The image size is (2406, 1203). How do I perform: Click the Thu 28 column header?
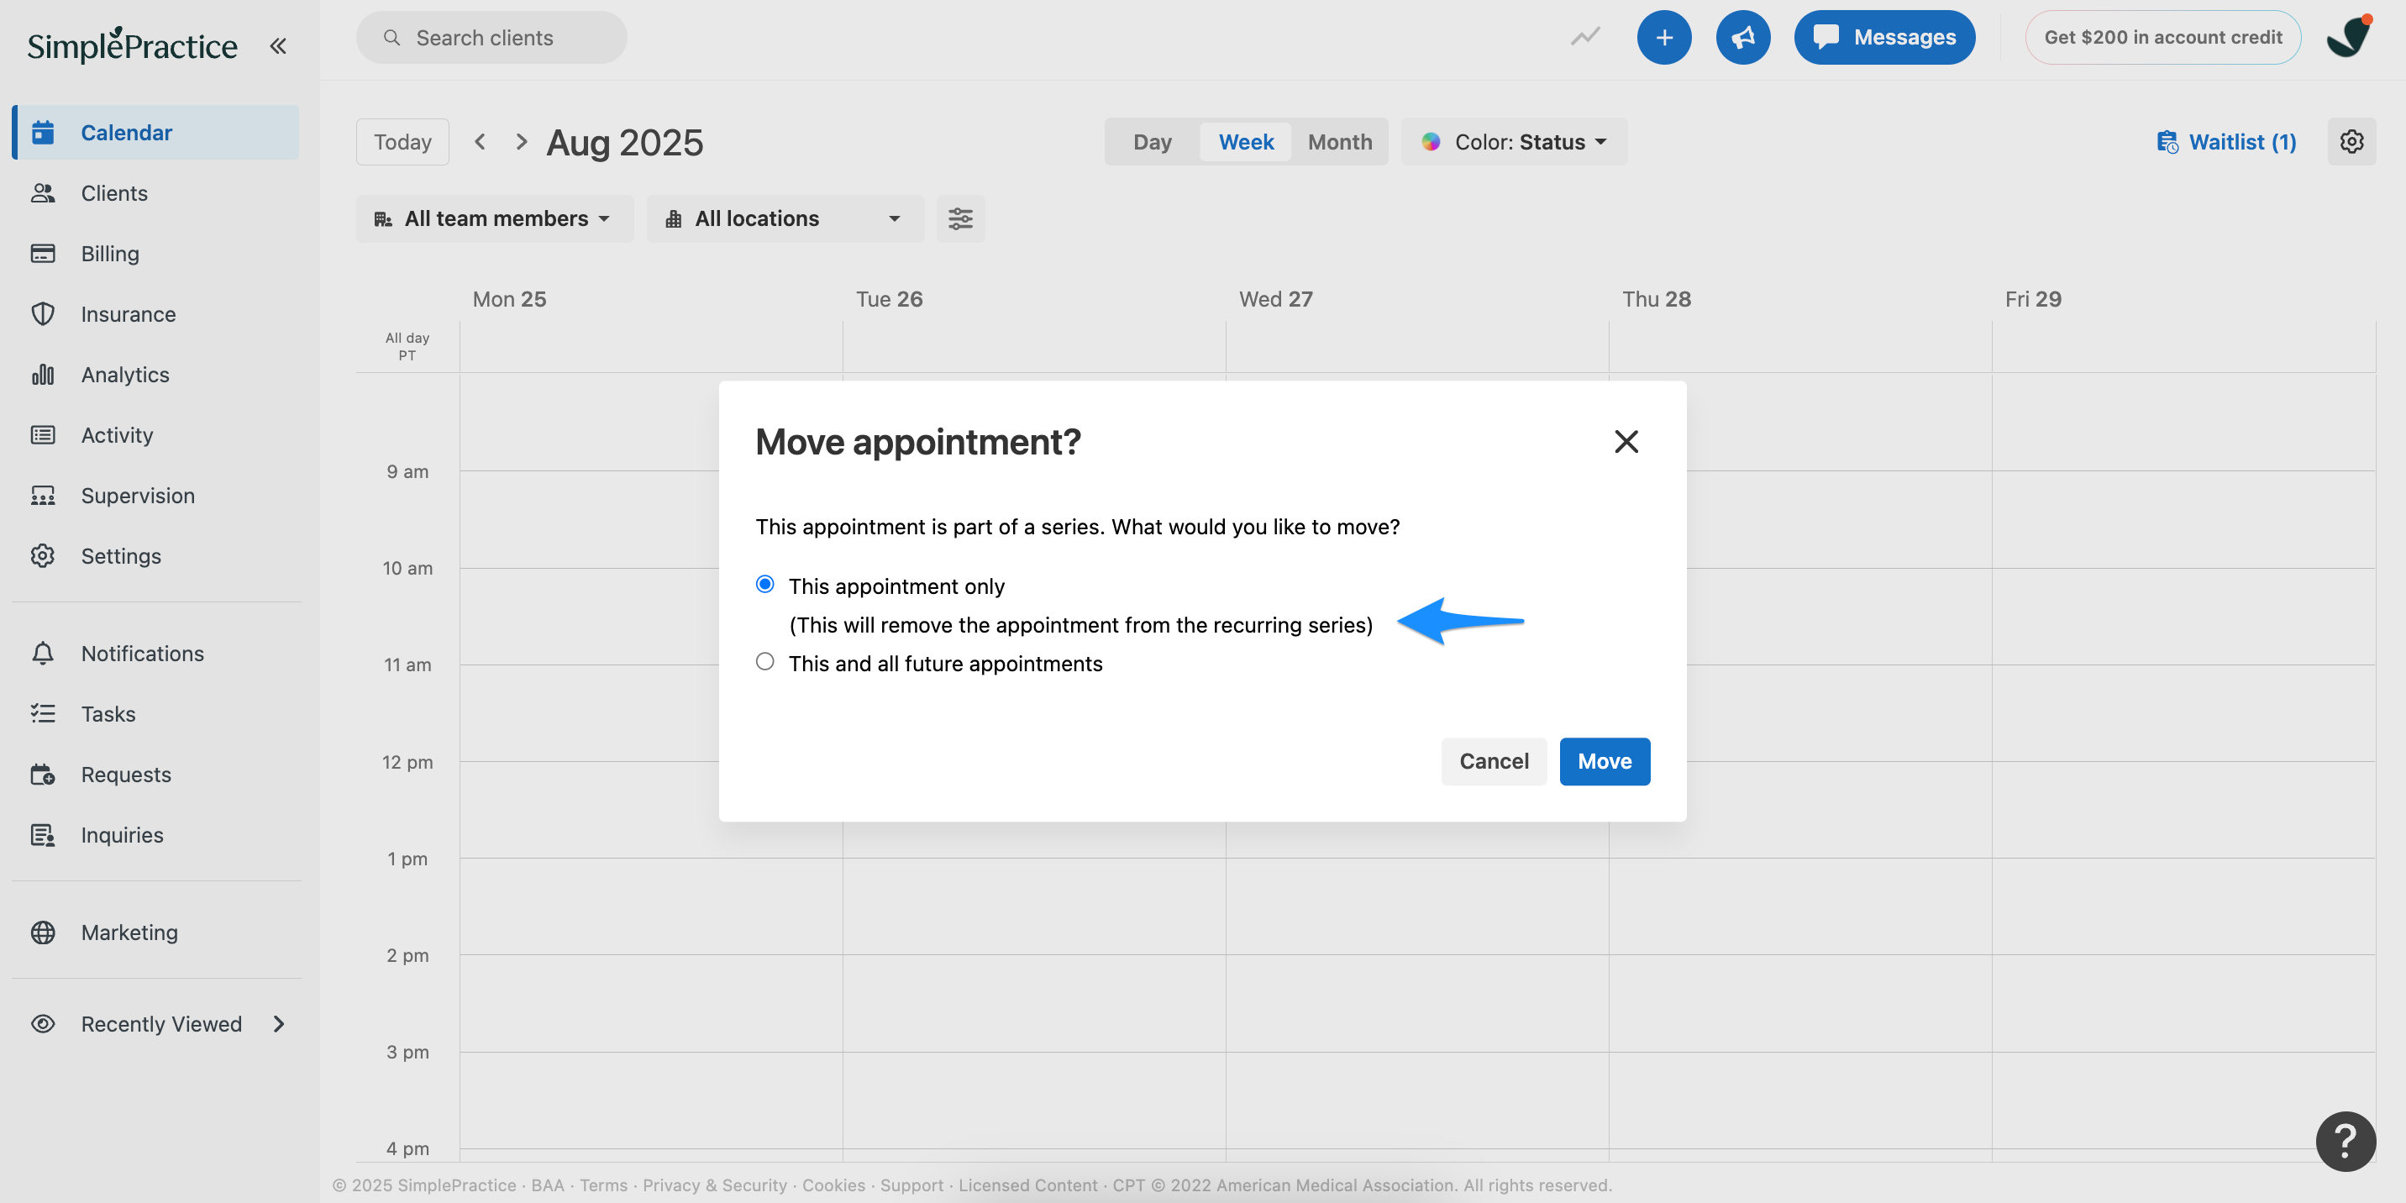pyautogui.click(x=1656, y=299)
